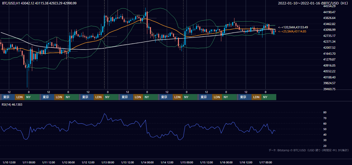Click the 1/13 12:00 date label
This screenshot has height=165, width=352.
click(x=128, y=162)
